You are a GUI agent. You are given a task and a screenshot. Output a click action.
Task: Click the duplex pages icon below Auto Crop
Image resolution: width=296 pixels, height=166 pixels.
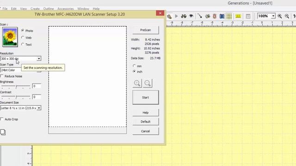pyautogui.click(x=3, y=132)
